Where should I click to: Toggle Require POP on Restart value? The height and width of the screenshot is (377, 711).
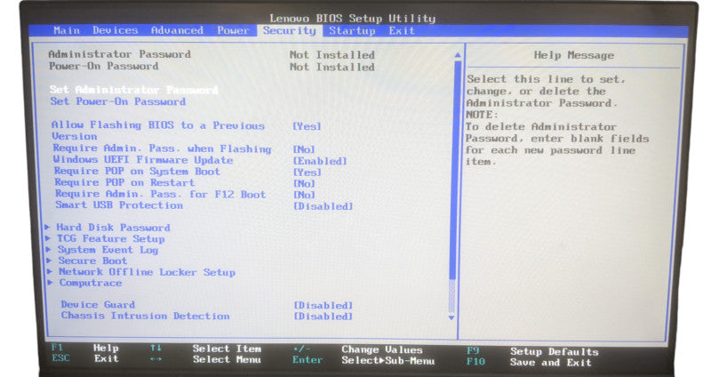[304, 184]
